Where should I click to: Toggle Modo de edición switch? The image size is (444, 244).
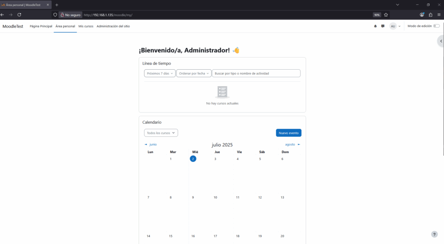pos(436,26)
